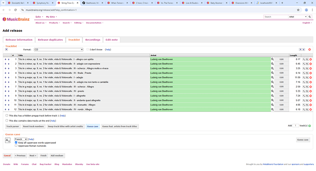
Task: Open a new browser tab with plus
Action: (x=282, y=3)
